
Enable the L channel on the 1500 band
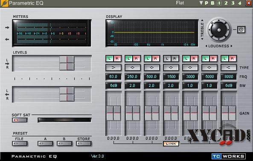click(x=167, y=59)
